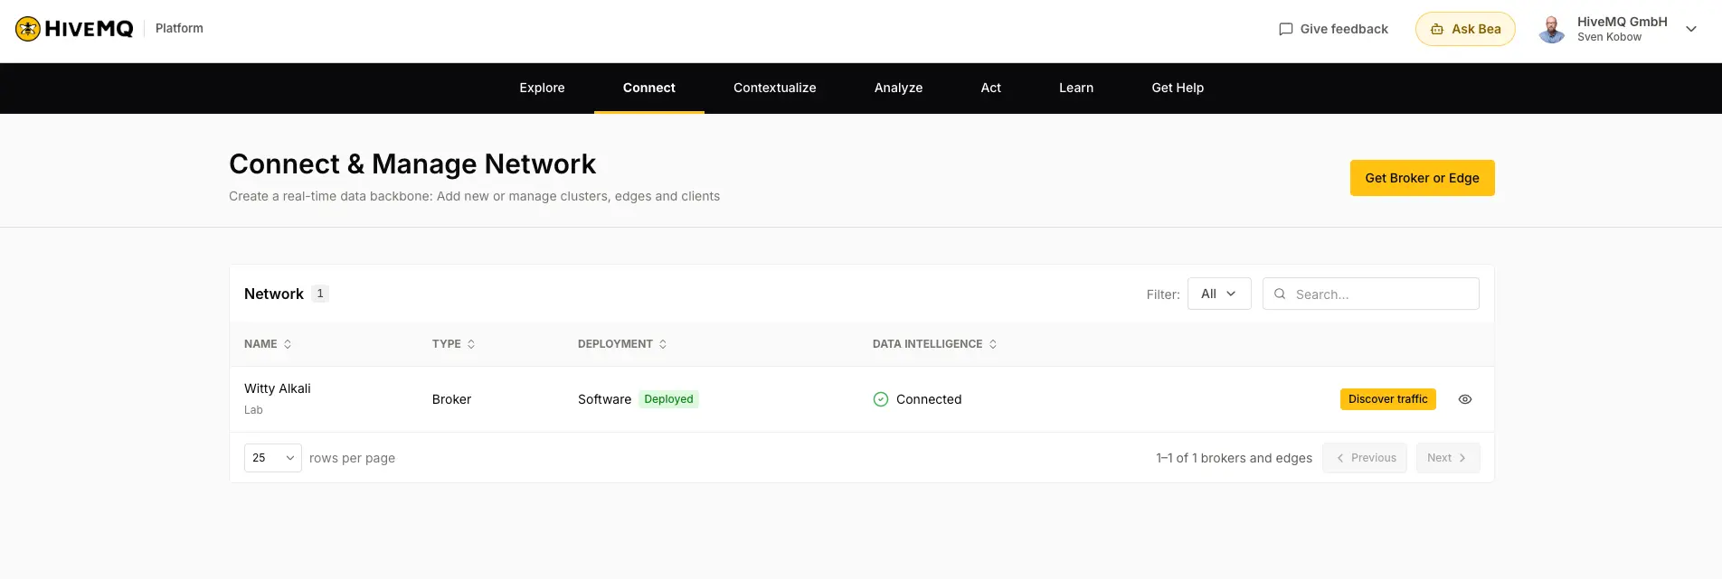Click the Lab label under Witty Alkali
The image size is (1722, 579).
[253, 410]
